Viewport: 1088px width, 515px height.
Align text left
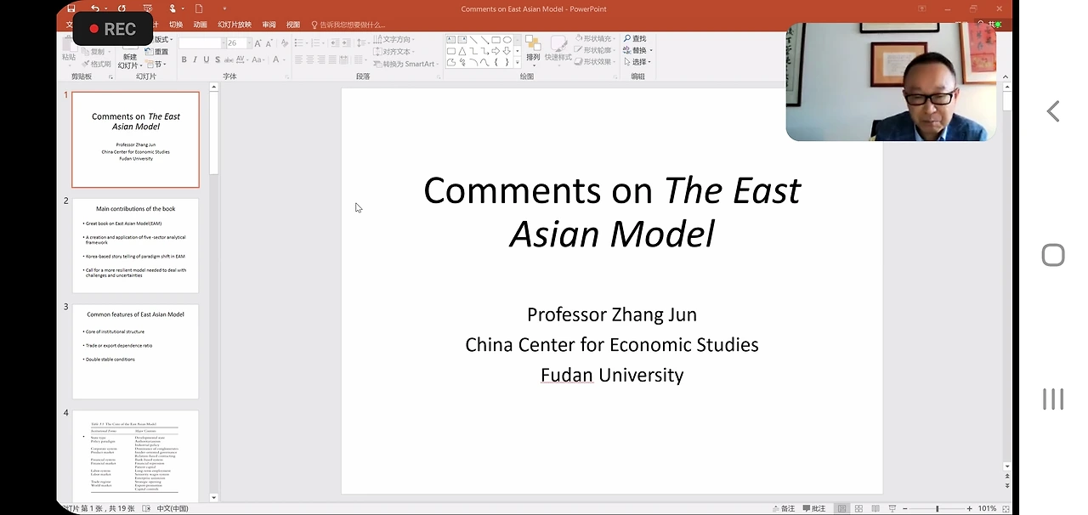tap(299, 59)
